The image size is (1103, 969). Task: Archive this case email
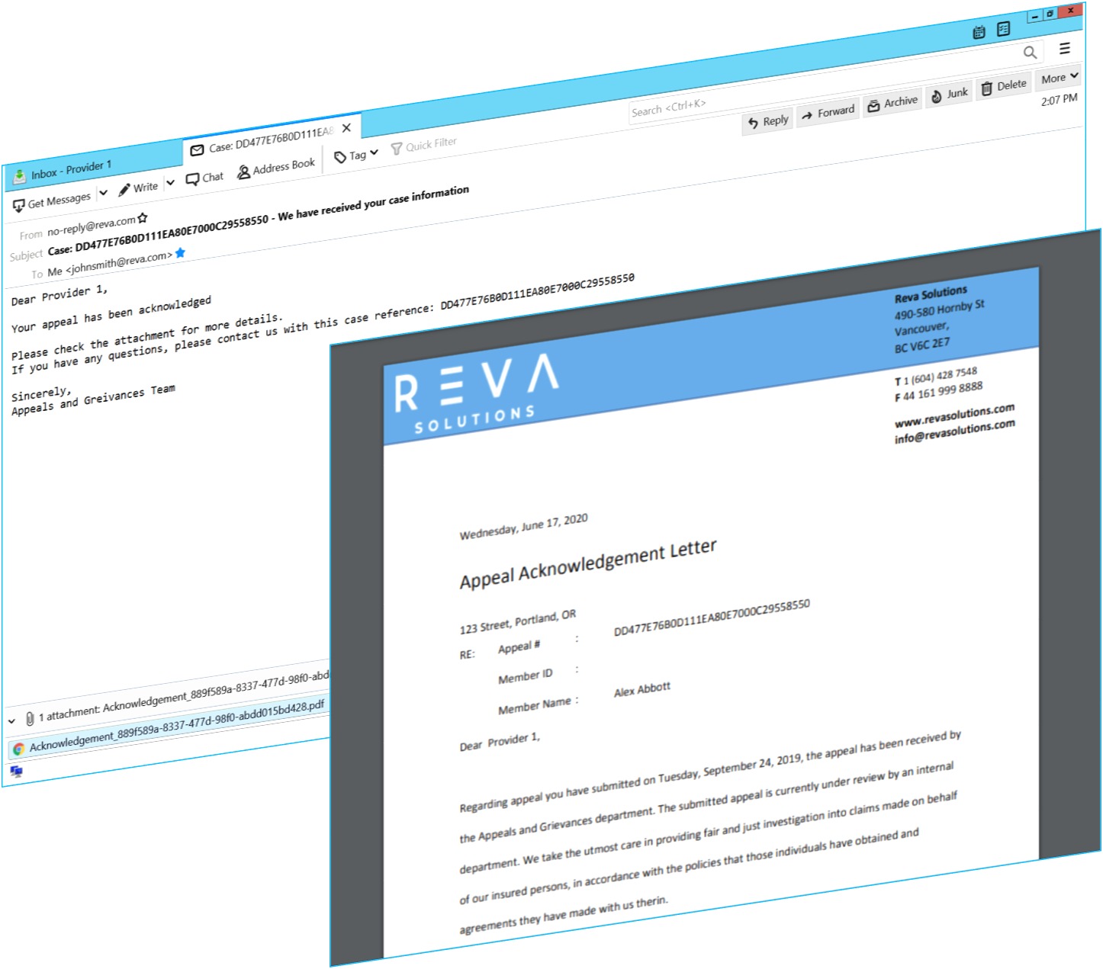point(892,103)
